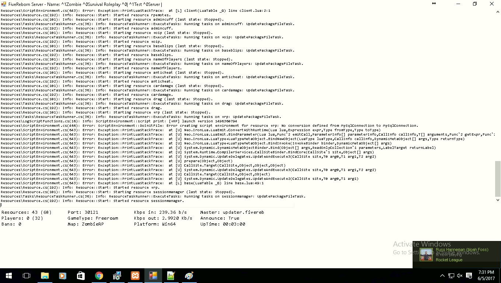
Task: Open the network status flyout
Action: tap(451, 276)
